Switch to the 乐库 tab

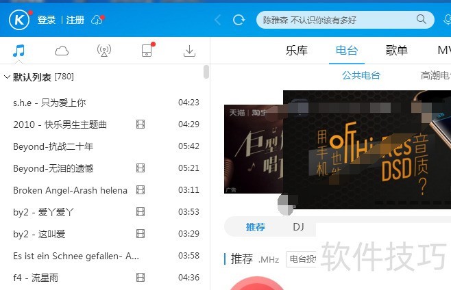pos(297,51)
